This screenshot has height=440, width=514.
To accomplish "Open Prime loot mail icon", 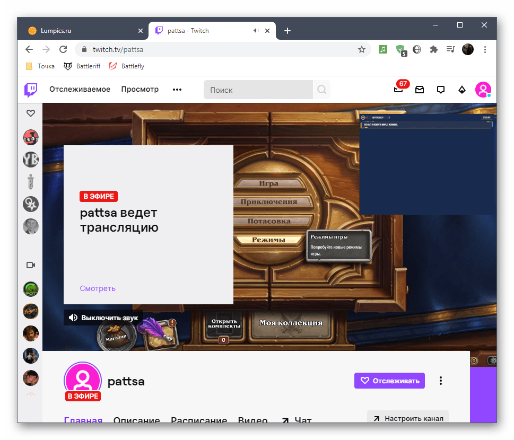I will point(420,90).
